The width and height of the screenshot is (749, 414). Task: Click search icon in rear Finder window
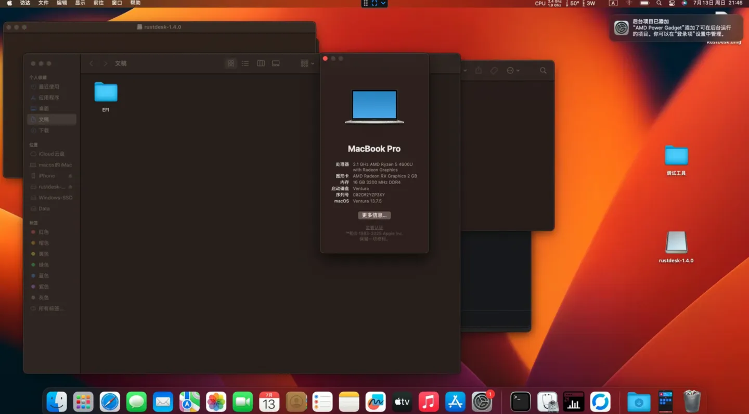coord(543,70)
